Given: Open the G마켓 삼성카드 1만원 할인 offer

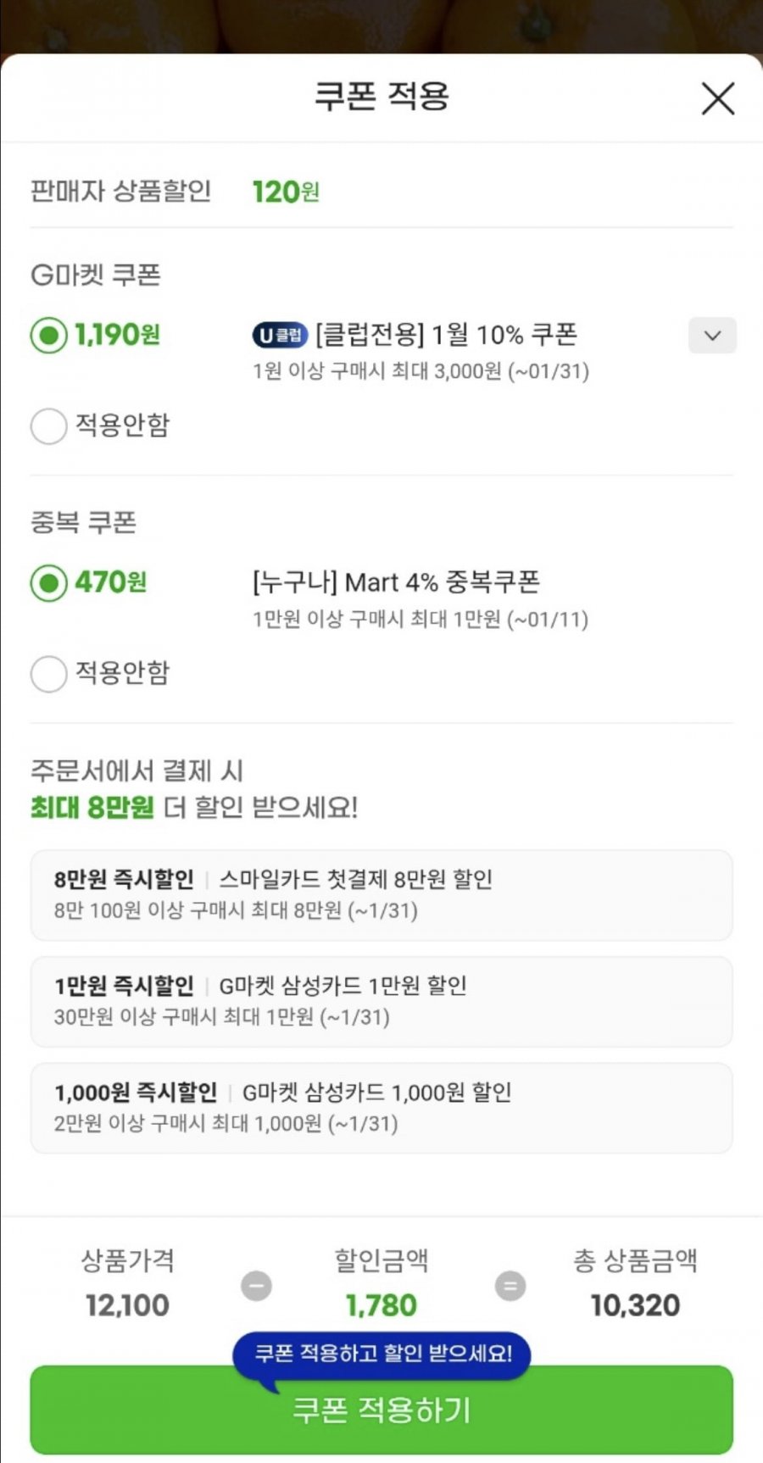Looking at the screenshot, I should [x=381, y=1001].
